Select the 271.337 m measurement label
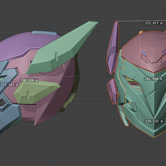166x166 pixels. [9, 85]
